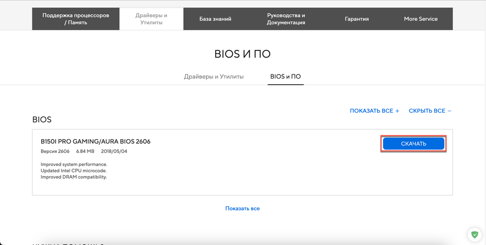
Task: Open the База знаний tab
Action: tap(215, 19)
